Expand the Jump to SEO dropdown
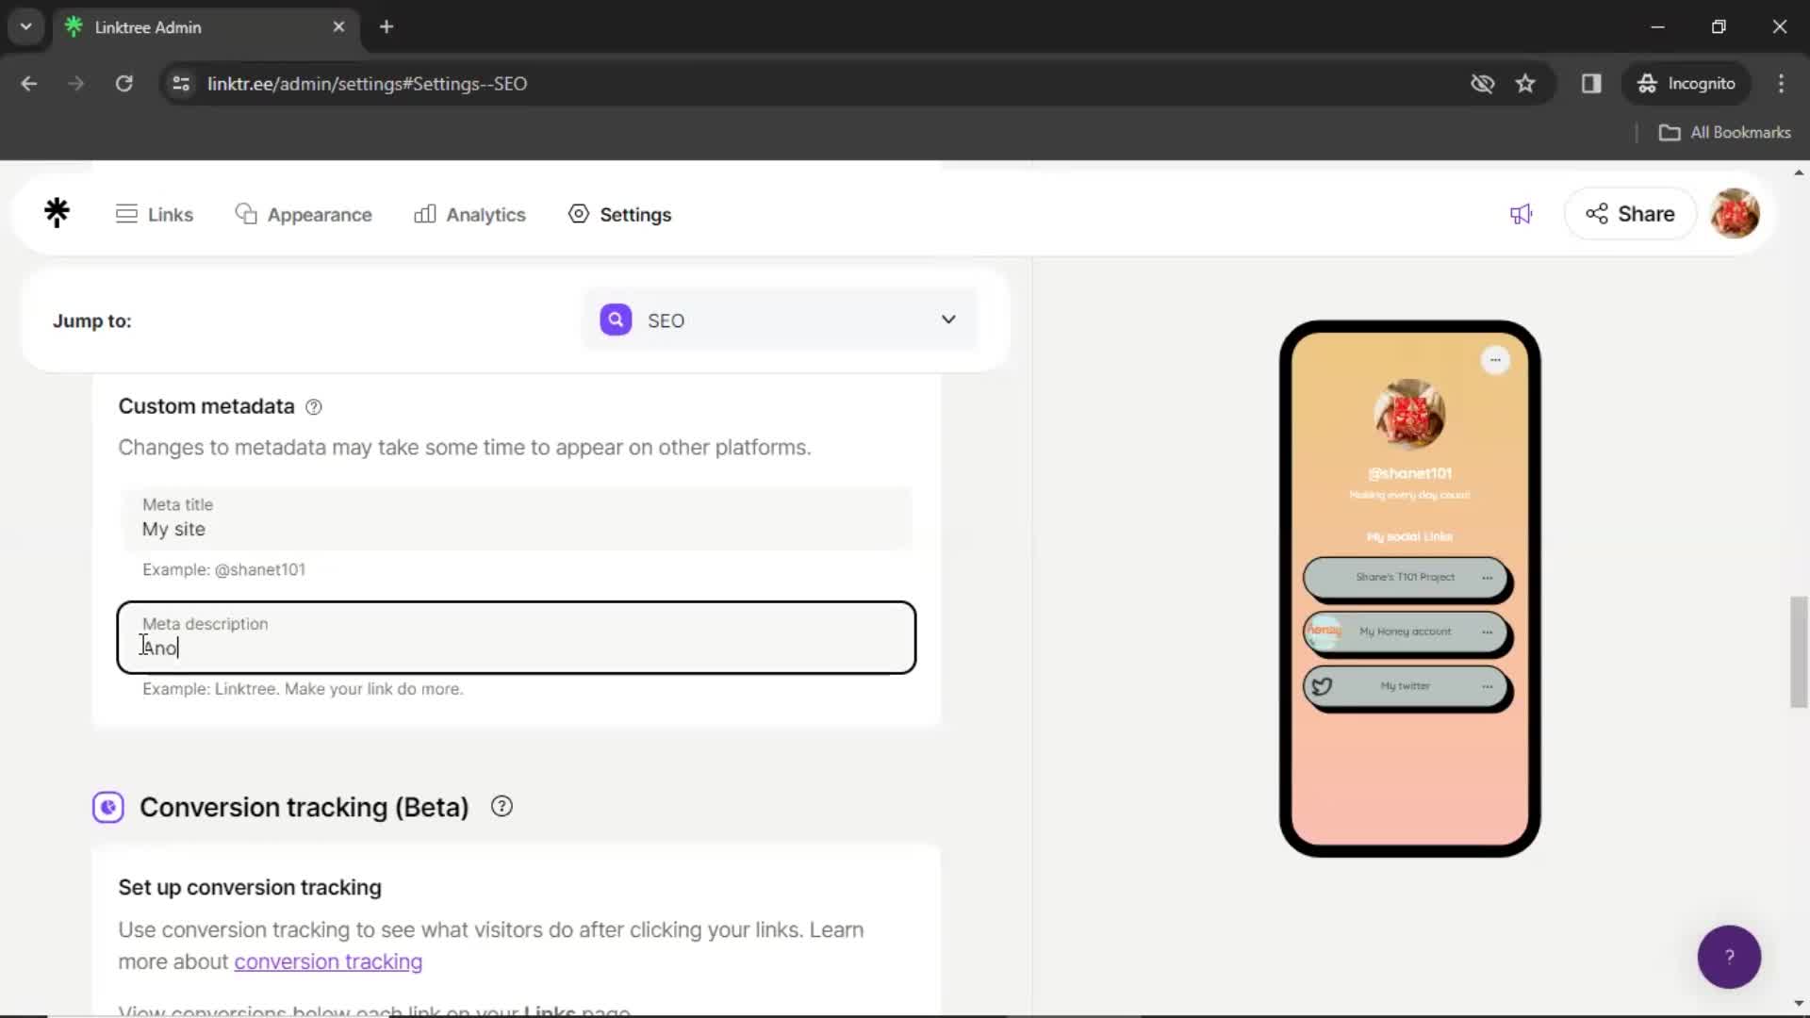This screenshot has width=1810, height=1018. 780,320
